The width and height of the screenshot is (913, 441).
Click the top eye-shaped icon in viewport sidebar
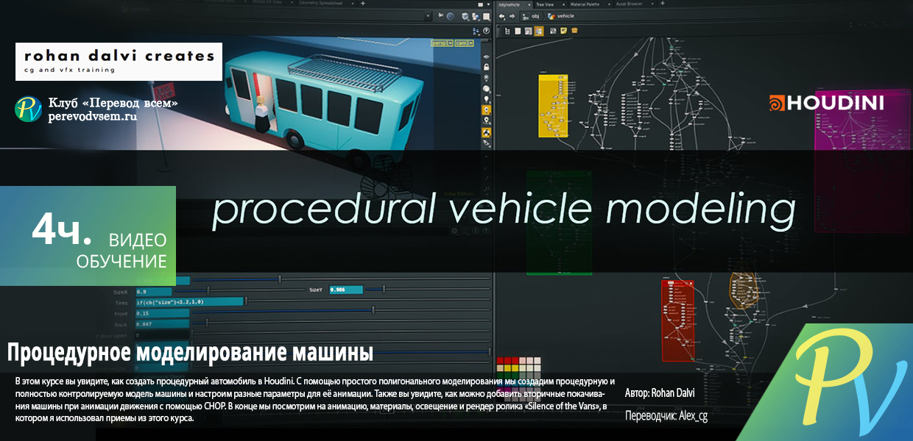[486, 57]
